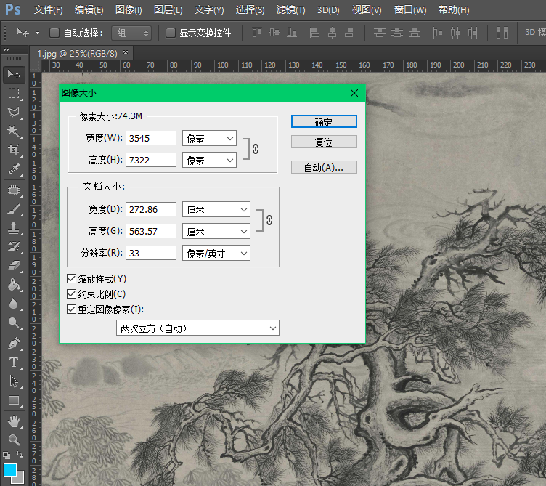Select the Eyedropper tool
This screenshot has height=486, width=546.
[14, 169]
